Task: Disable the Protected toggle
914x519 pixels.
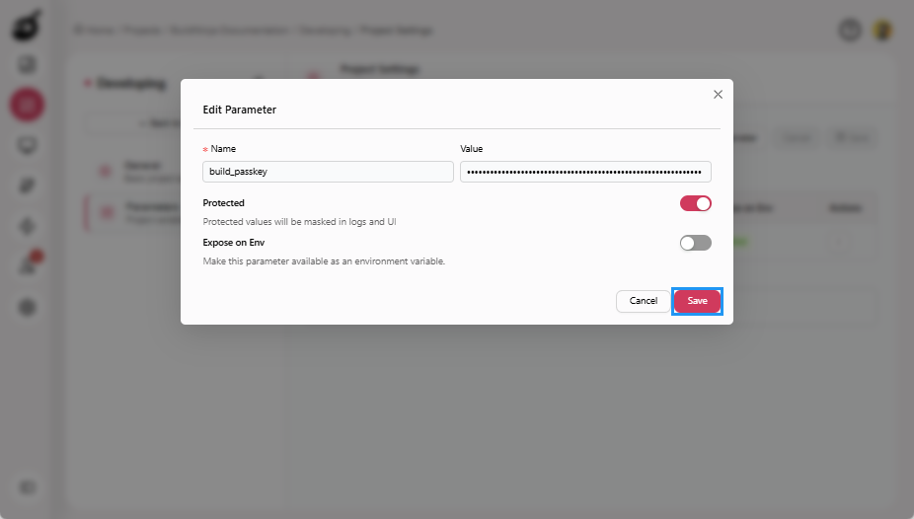Action: [x=696, y=203]
